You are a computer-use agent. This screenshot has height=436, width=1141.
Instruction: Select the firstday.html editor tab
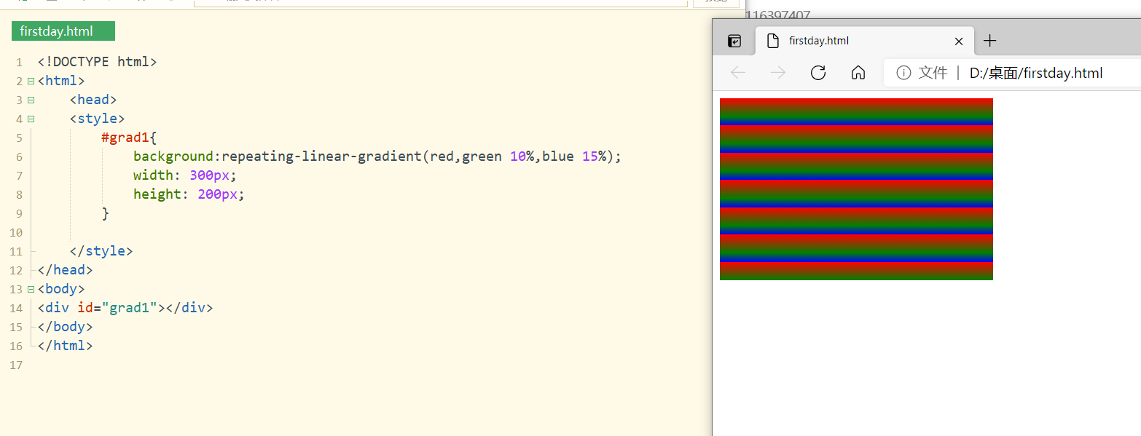[x=63, y=31]
